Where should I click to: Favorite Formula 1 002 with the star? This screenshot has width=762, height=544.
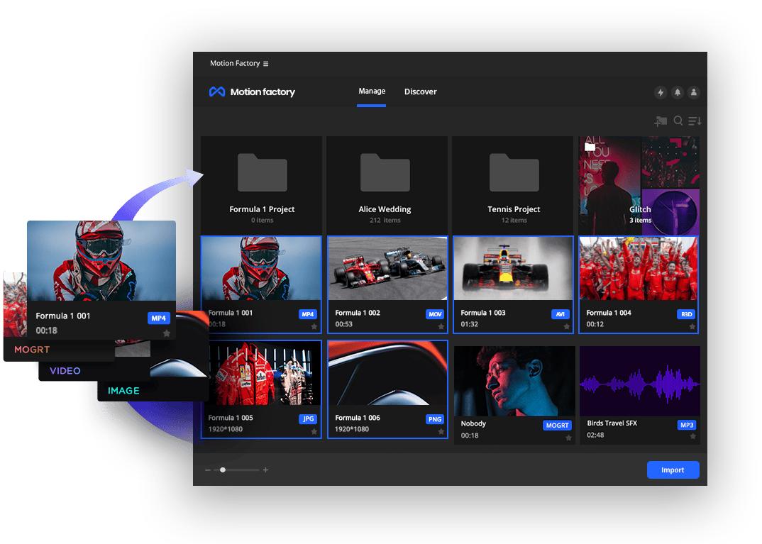tap(441, 327)
